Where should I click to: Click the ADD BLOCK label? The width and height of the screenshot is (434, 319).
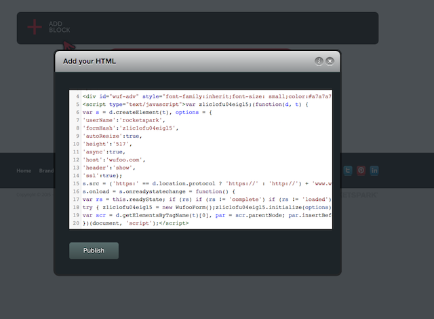pyautogui.click(x=60, y=27)
